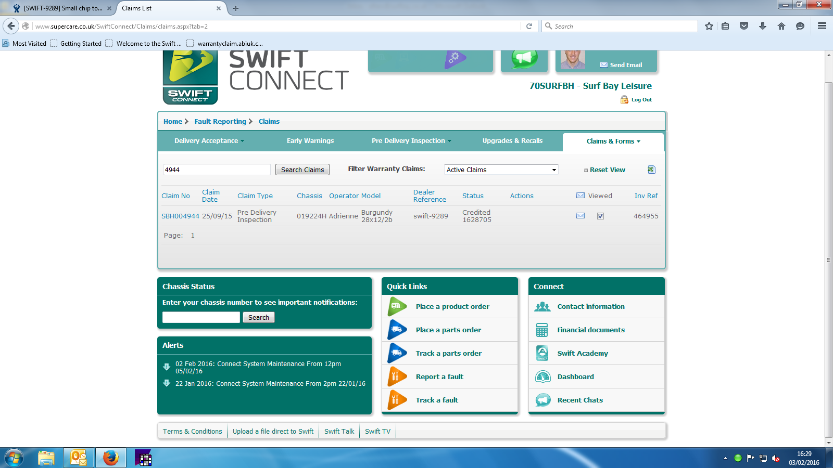Click the Log Out link
The width and height of the screenshot is (833, 468).
click(x=641, y=100)
